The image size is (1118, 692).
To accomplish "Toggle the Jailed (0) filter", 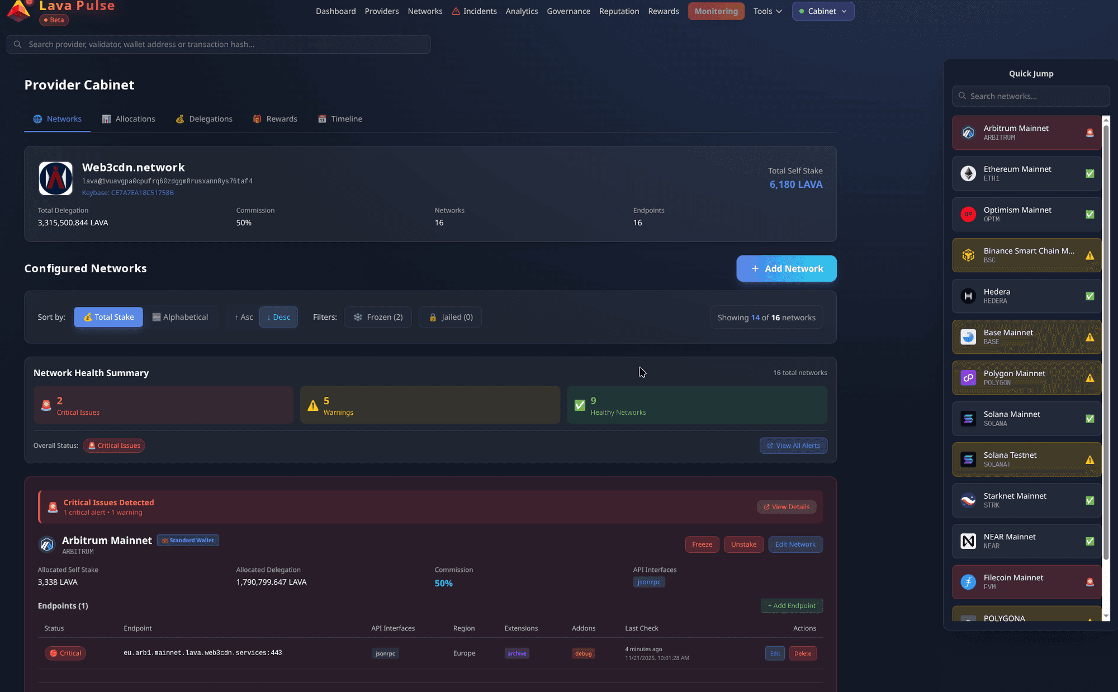I will pos(450,317).
